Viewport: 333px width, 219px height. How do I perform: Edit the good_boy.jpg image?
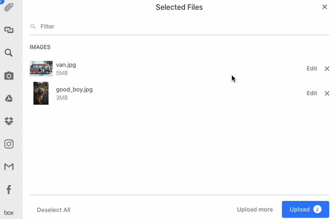pos(311,93)
